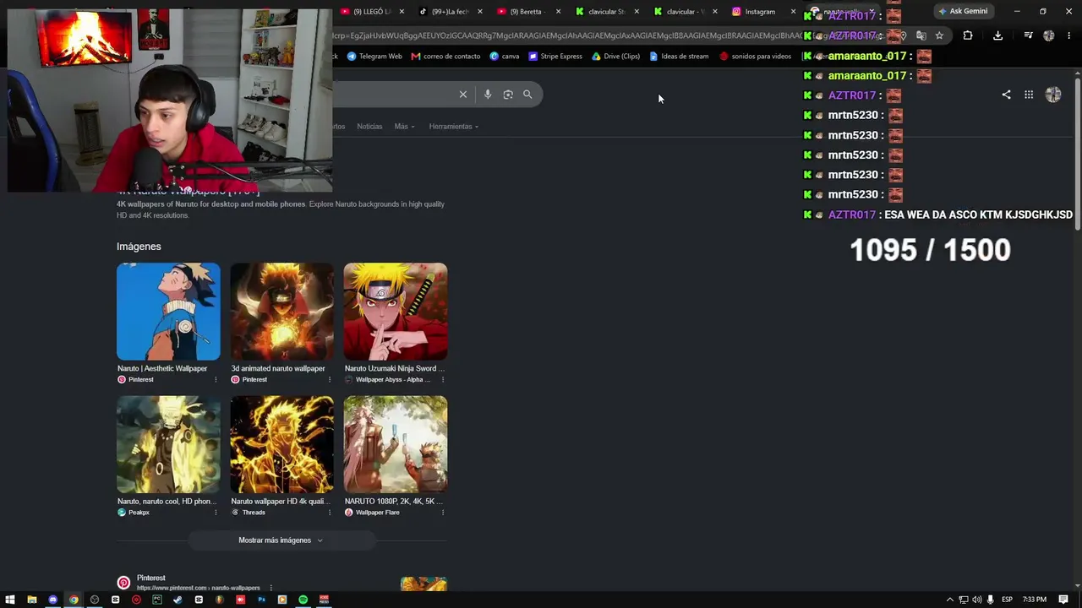Open Chrome downloads
Viewport: 1082px width, 608px height.
[x=997, y=35]
